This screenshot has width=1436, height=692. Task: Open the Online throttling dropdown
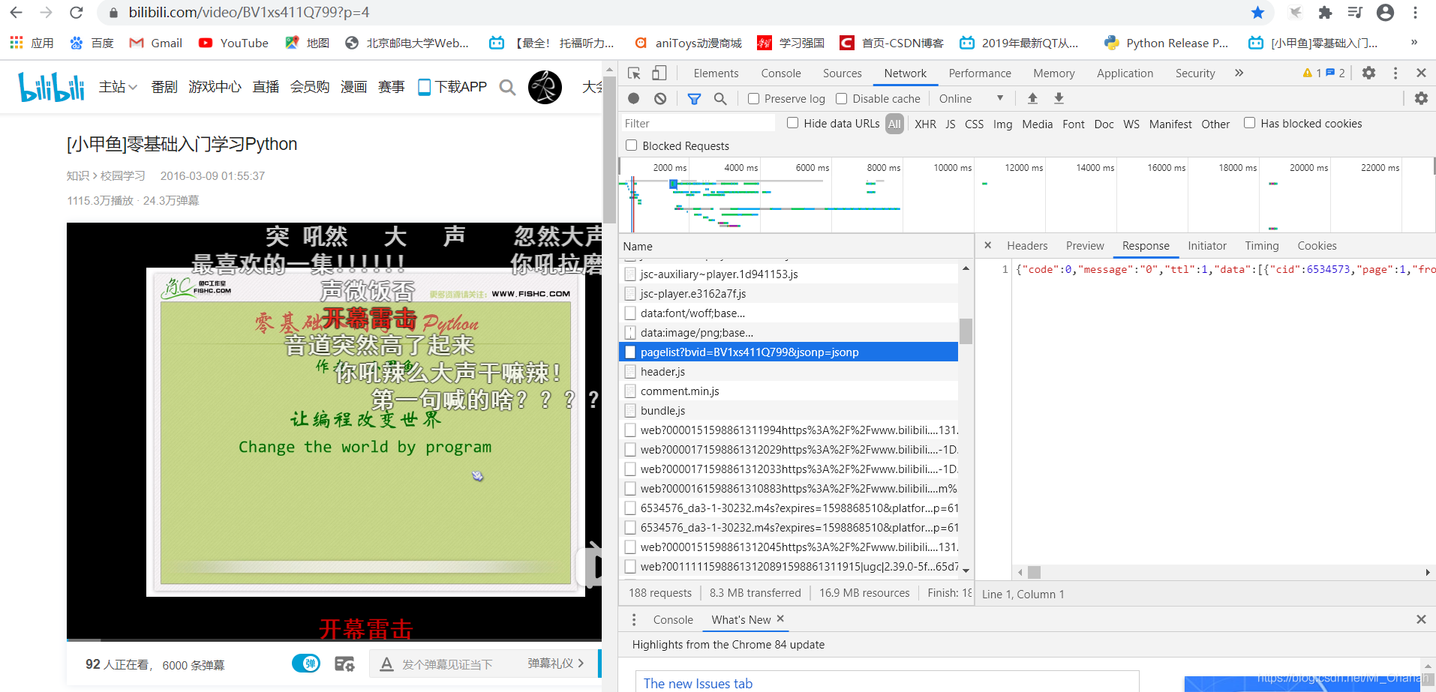971,98
